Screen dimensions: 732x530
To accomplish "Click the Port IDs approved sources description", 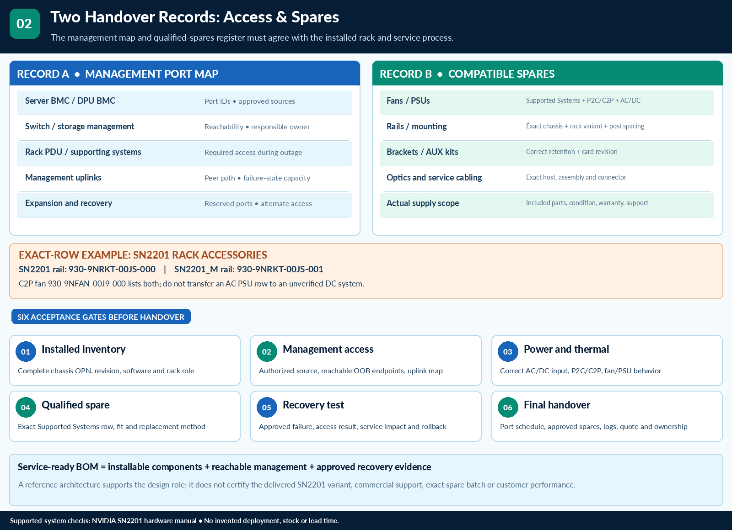I will click(250, 101).
